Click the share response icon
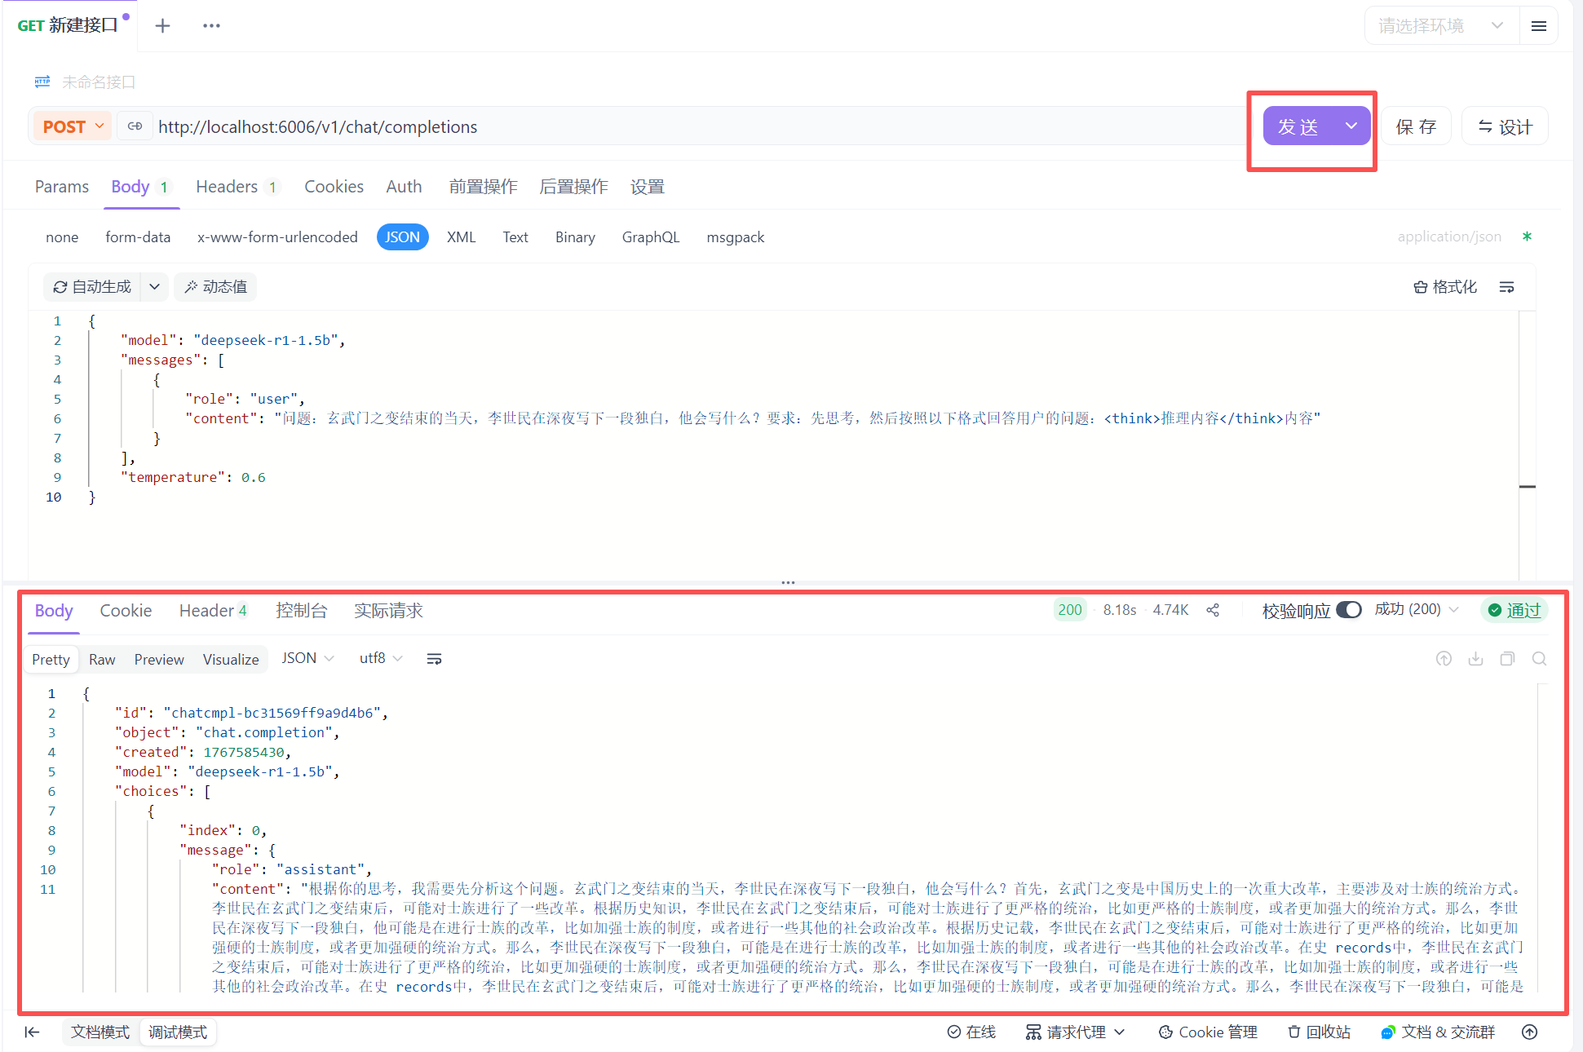The height and width of the screenshot is (1052, 1583). click(x=1213, y=610)
